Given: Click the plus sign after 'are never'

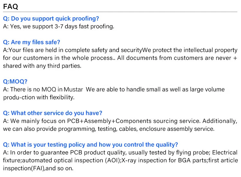Looking at the screenshot, I should point(235,58).
